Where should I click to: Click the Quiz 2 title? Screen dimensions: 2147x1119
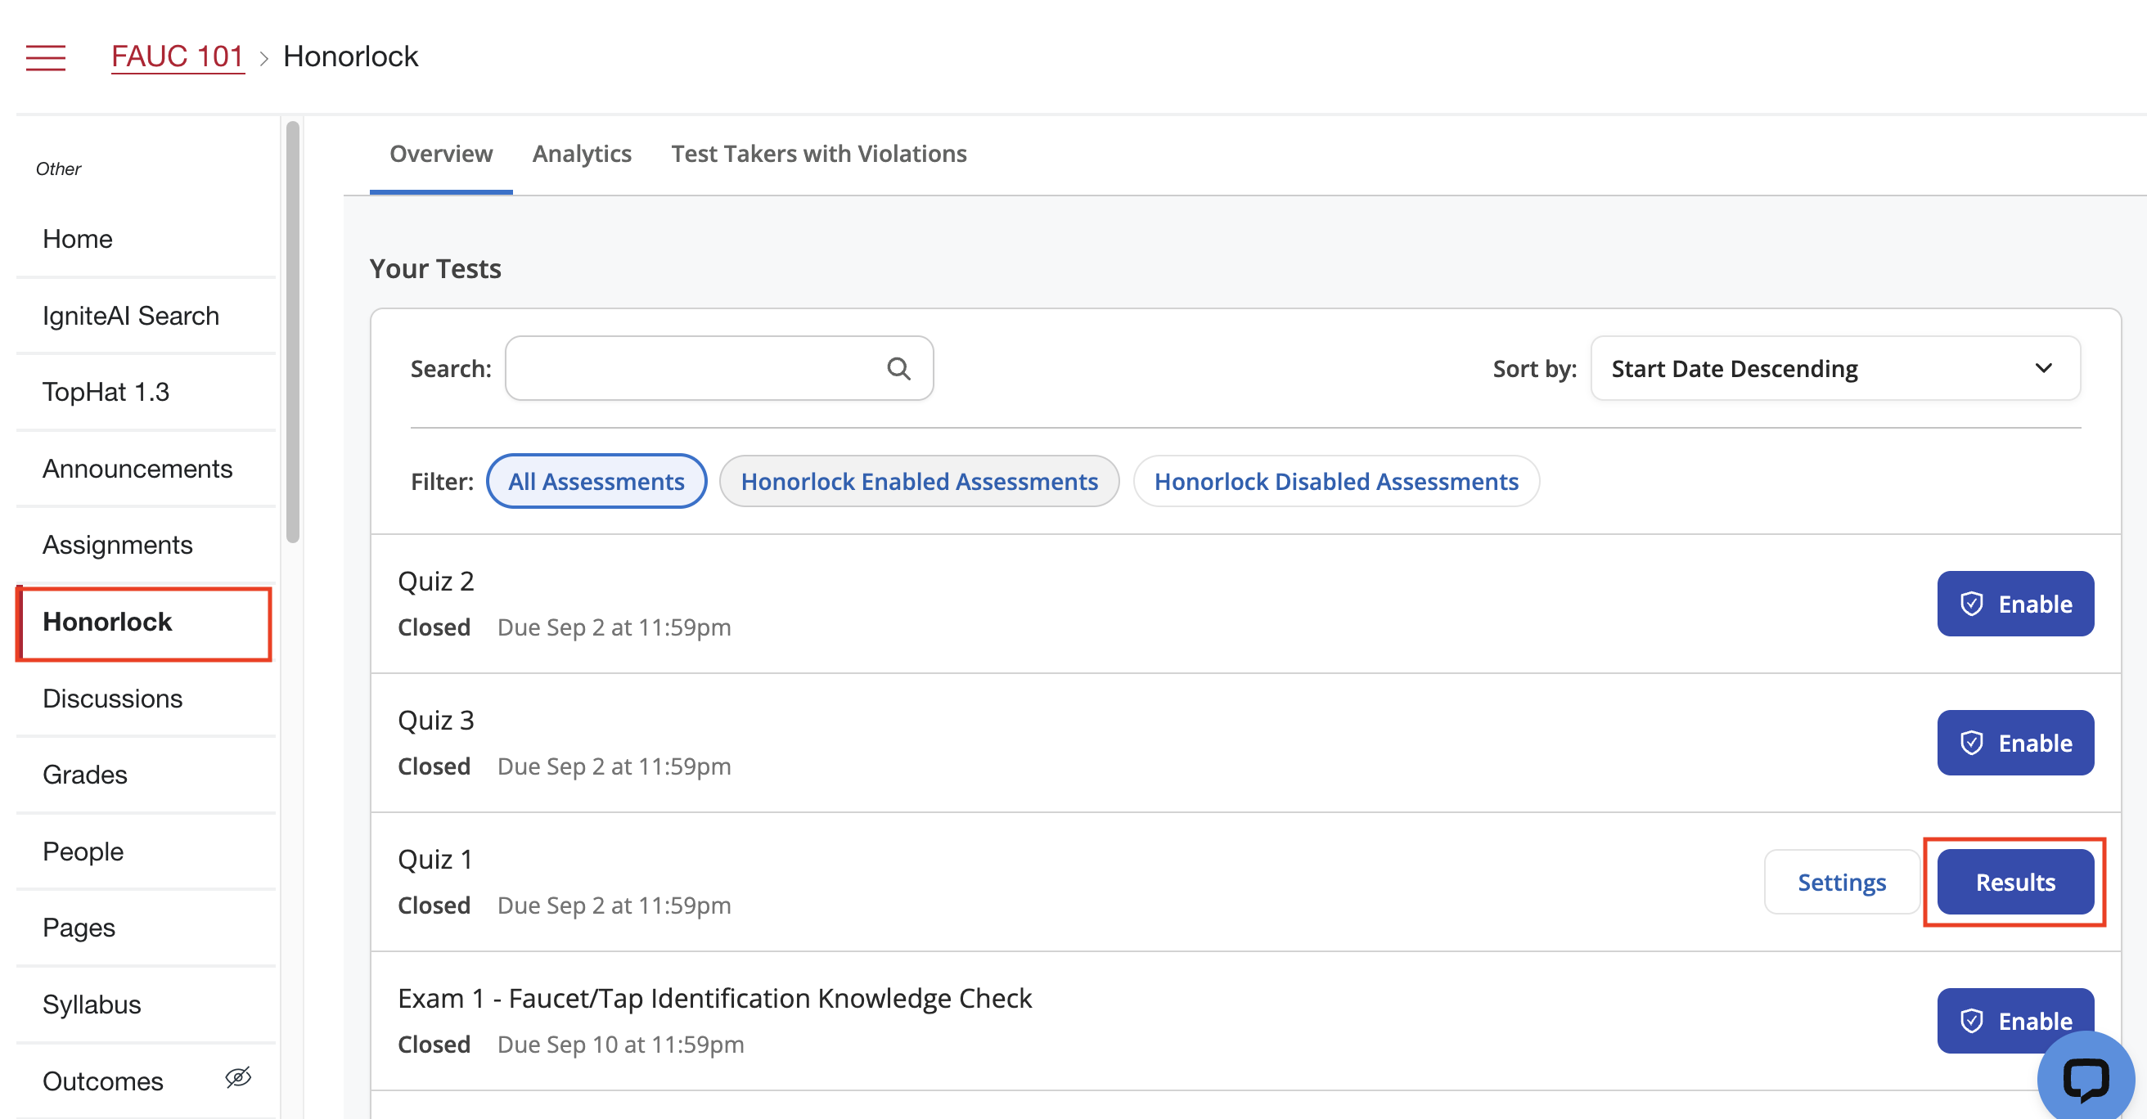tap(436, 581)
